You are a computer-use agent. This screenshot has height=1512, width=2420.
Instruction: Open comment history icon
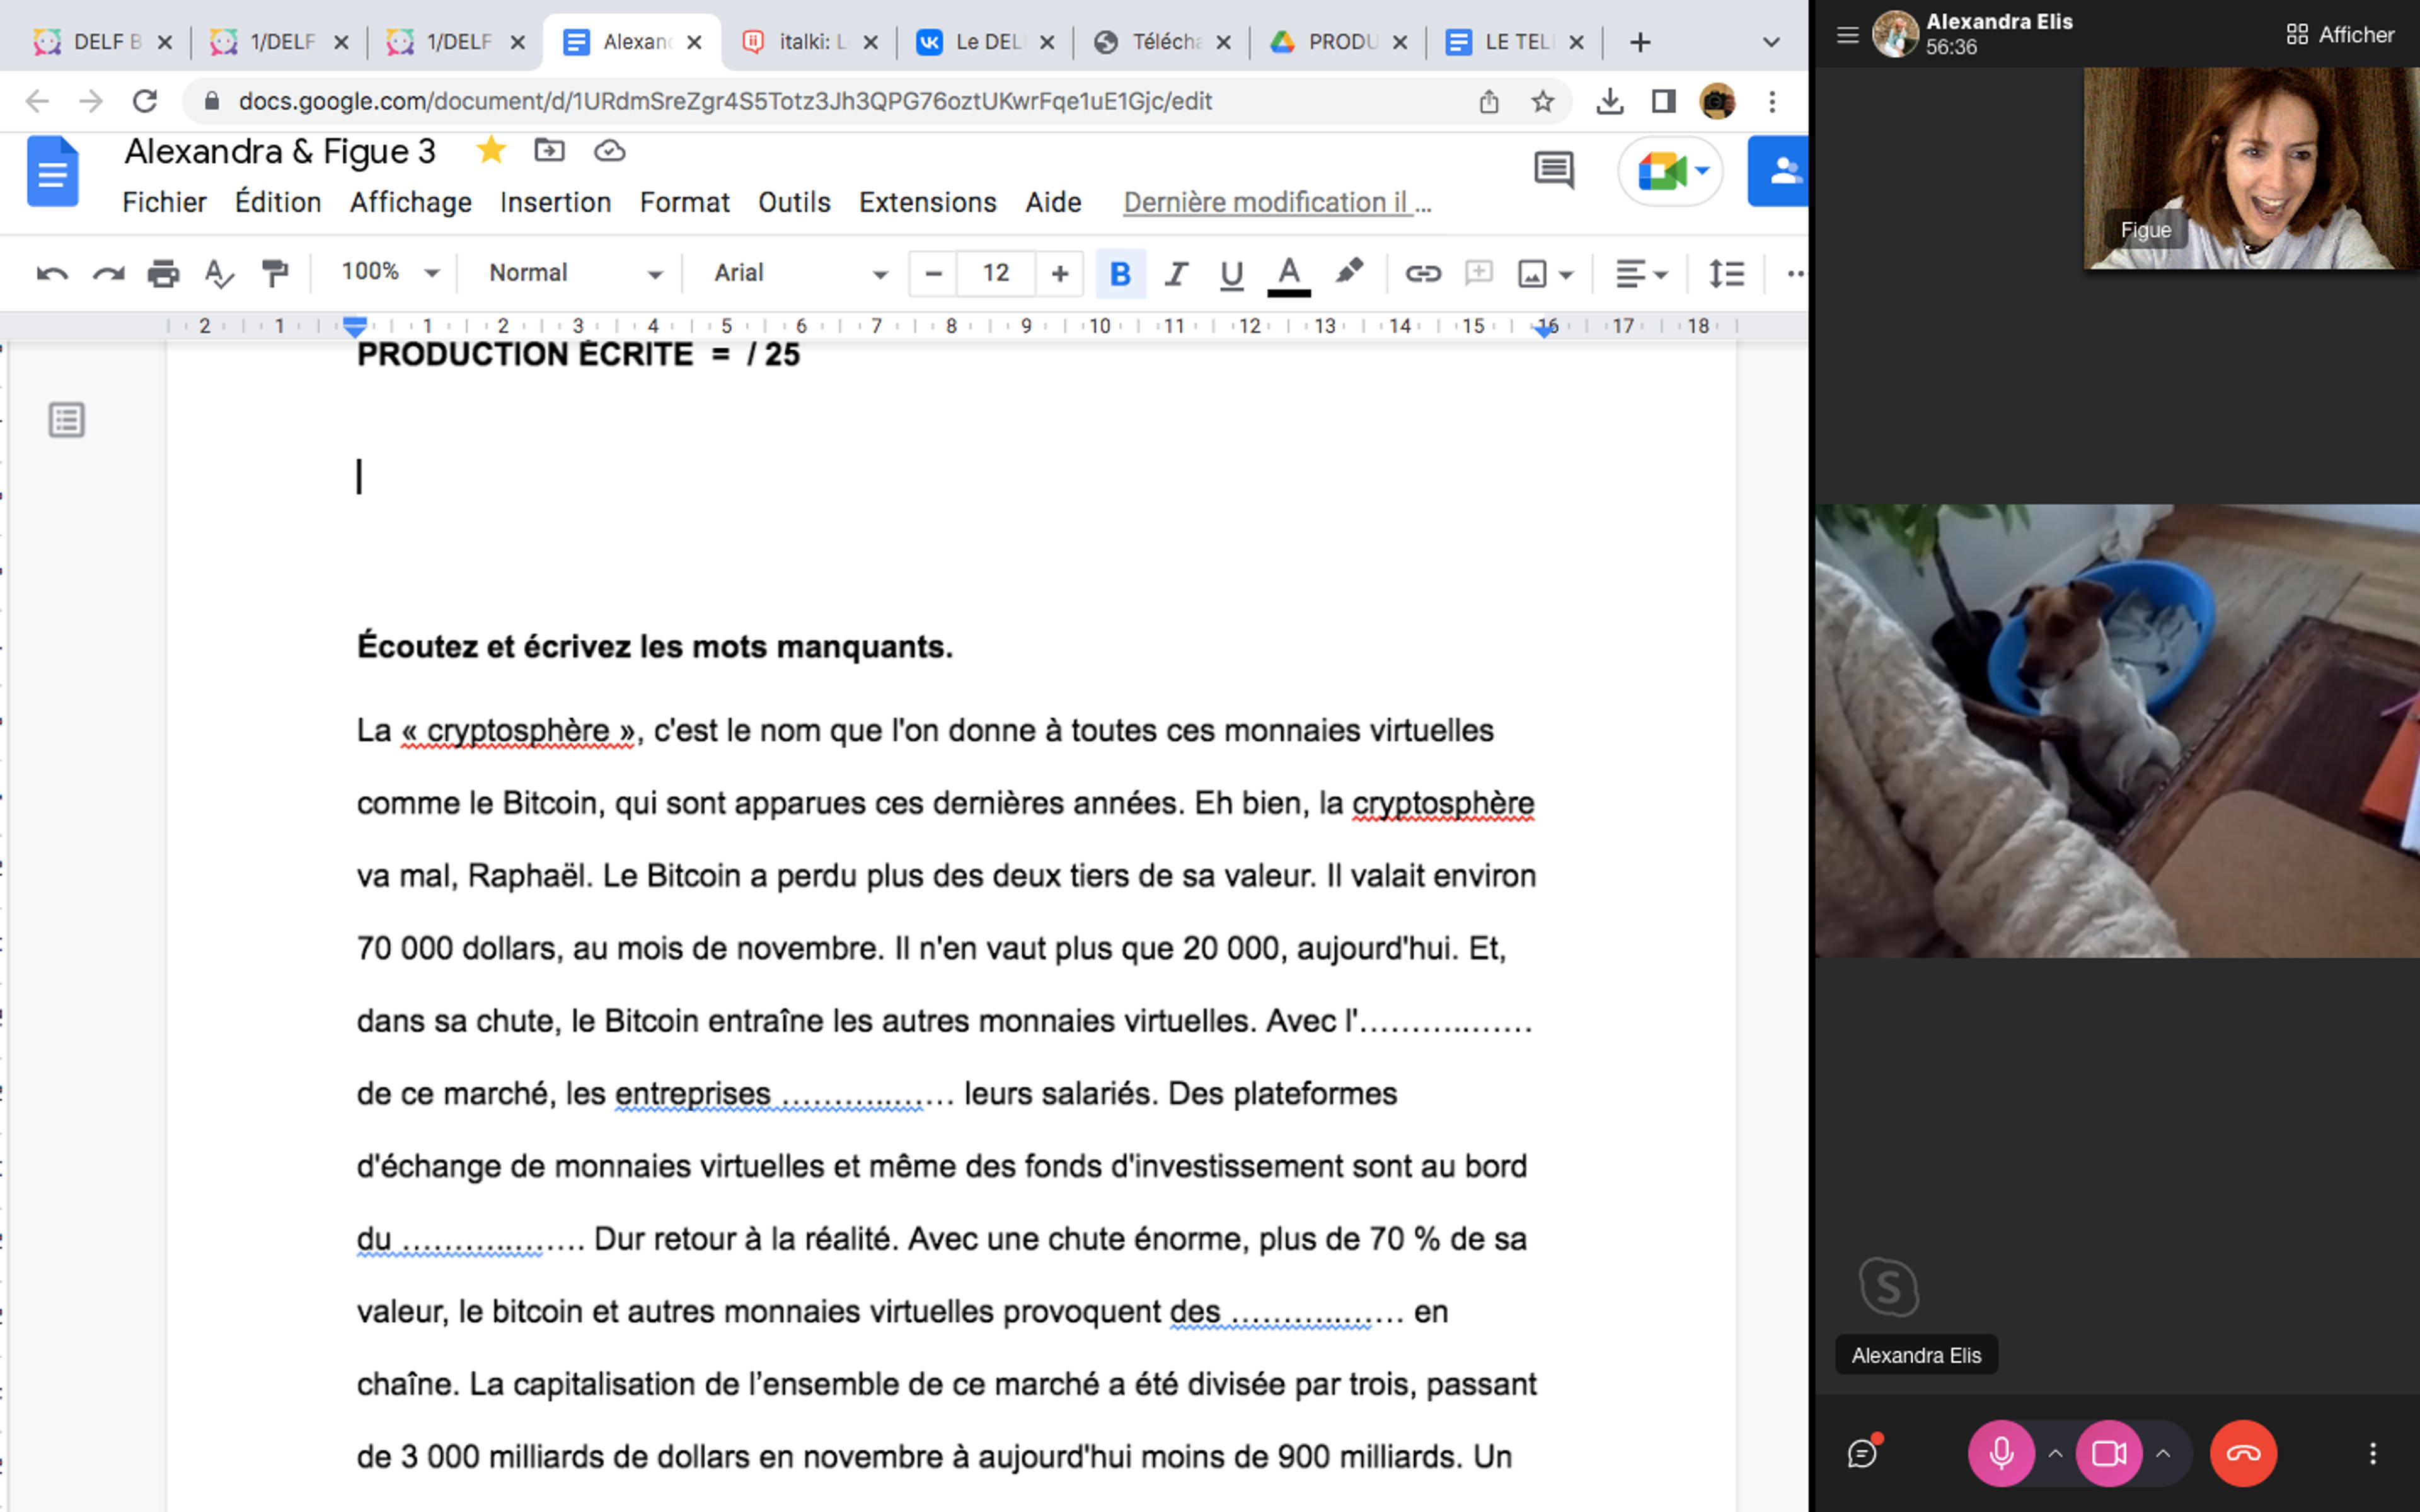1554,171
